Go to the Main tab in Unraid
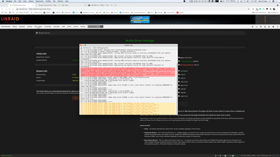This screenshot has width=280, height=157. click(x=15, y=26)
